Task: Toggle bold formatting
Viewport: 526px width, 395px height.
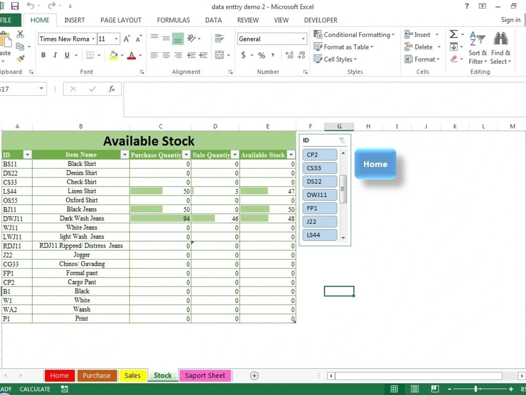Action: coord(43,55)
